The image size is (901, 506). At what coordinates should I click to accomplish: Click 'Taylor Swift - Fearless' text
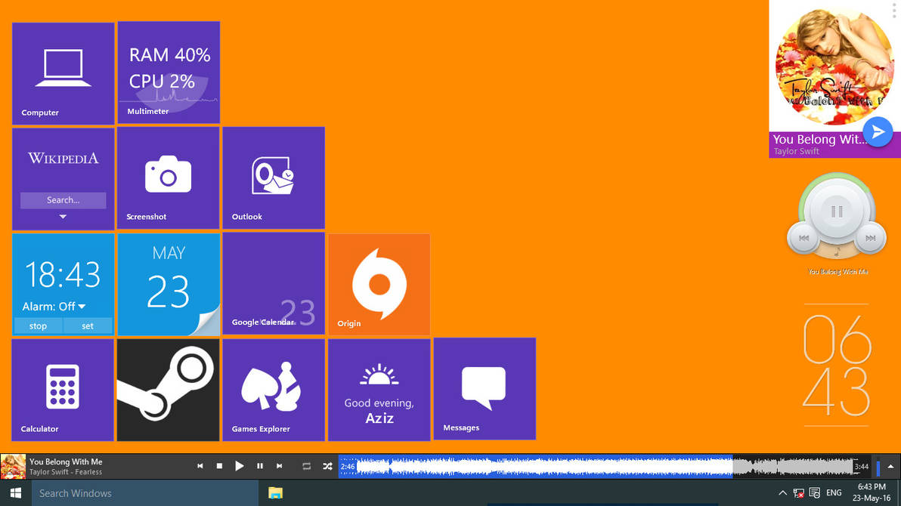(x=66, y=472)
